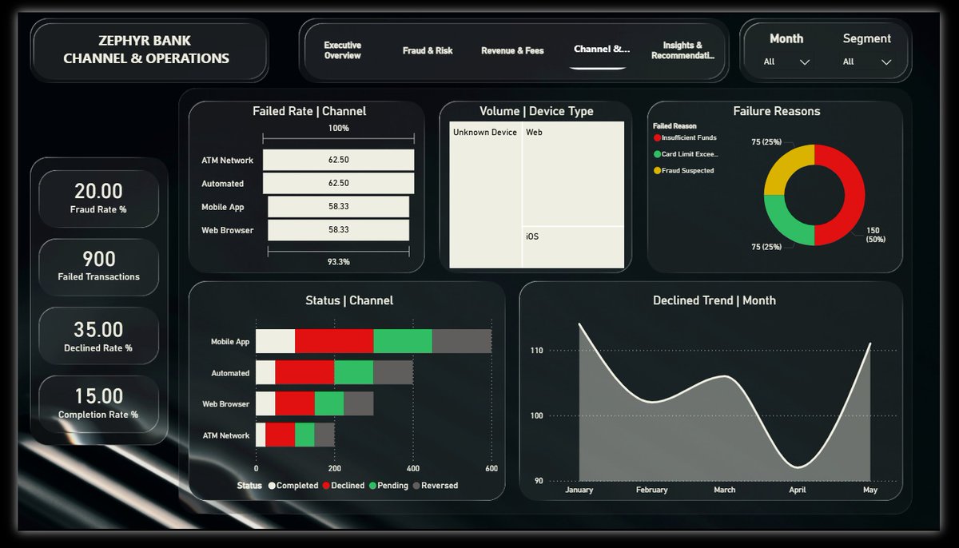Click the 110 gridline label on Declined Trend
Image resolution: width=959 pixels, height=548 pixels.
pos(536,350)
